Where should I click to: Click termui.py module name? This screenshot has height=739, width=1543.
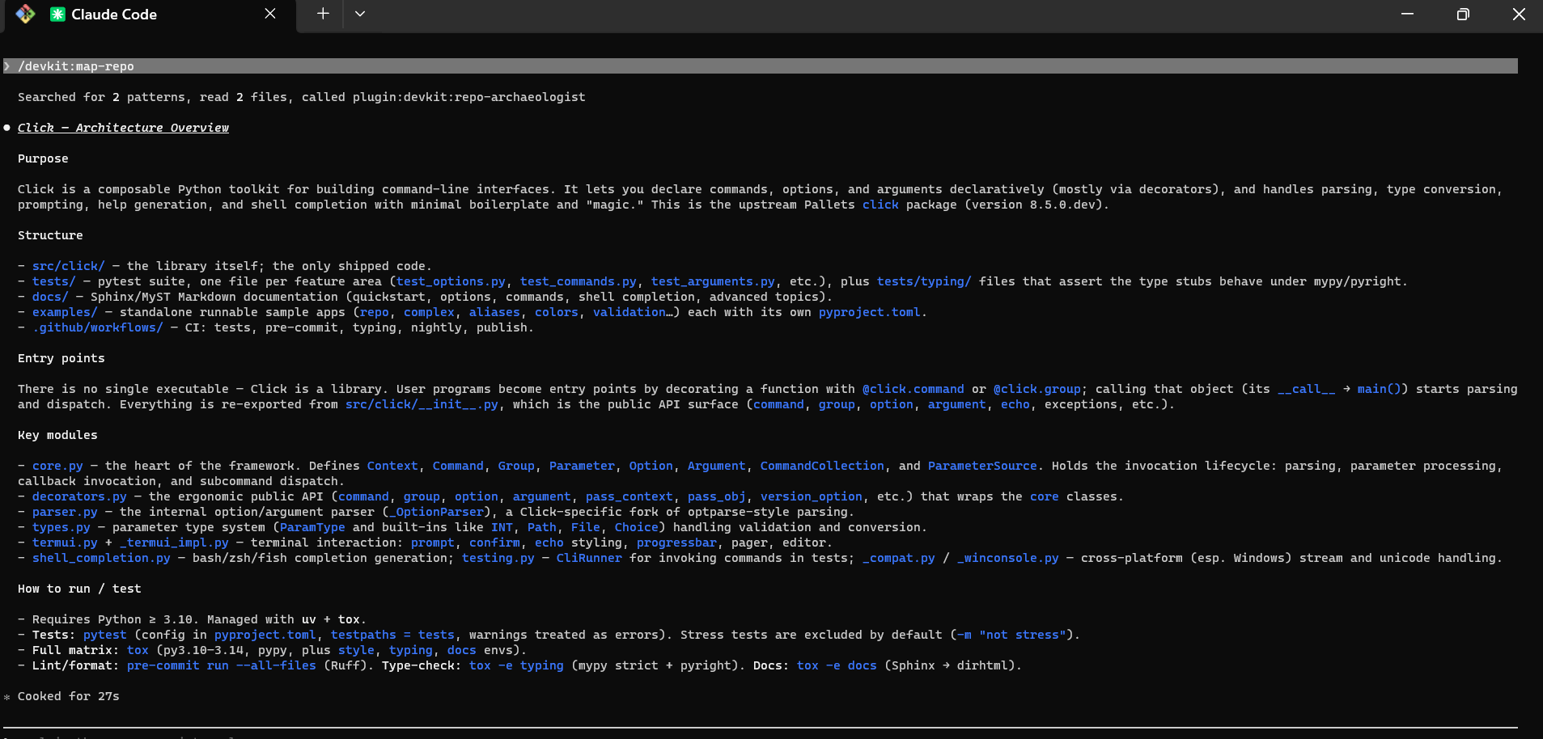65,543
